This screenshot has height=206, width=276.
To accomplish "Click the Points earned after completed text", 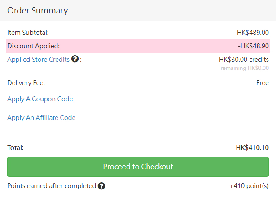I will [x=52, y=186].
